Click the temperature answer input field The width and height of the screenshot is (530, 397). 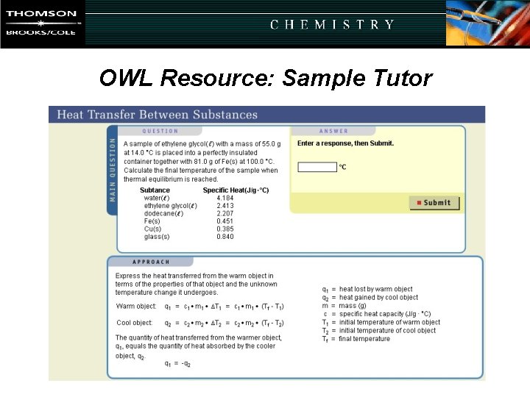(x=317, y=167)
